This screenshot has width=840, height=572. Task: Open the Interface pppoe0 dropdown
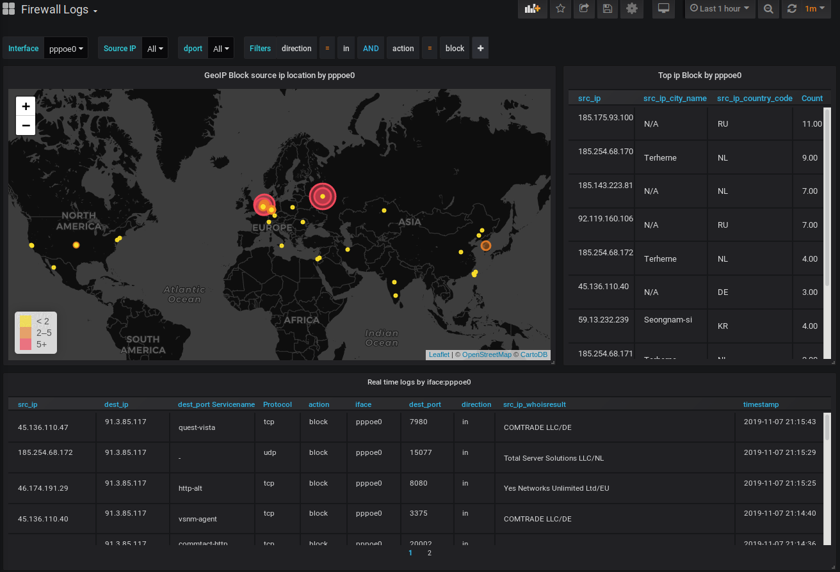click(x=67, y=49)
